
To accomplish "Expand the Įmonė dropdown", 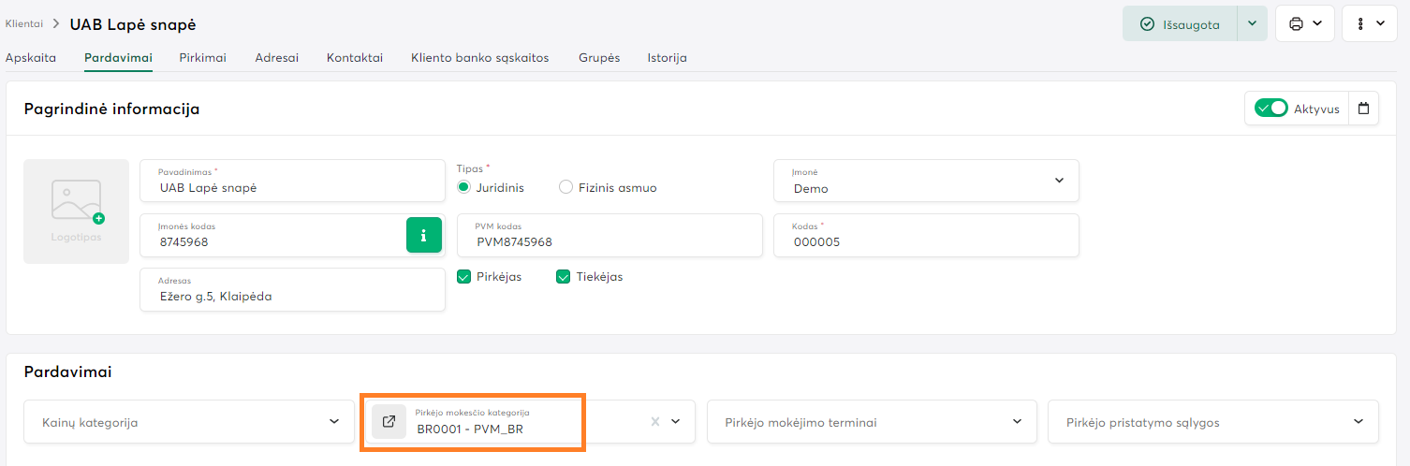I will (x=1059, y=181).
